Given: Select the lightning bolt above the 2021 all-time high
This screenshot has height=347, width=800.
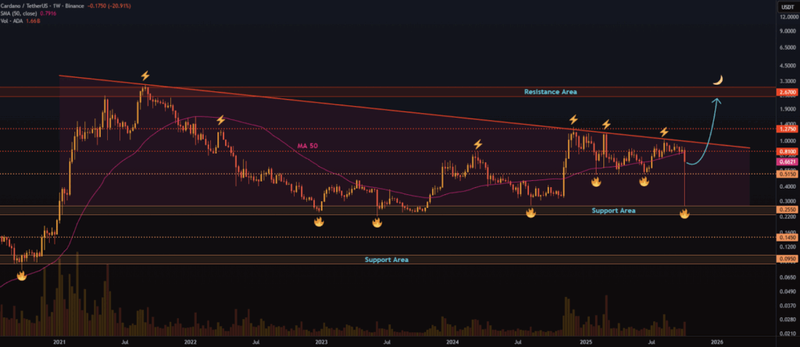Looking at the screenshot, I should tap(145, 76).
